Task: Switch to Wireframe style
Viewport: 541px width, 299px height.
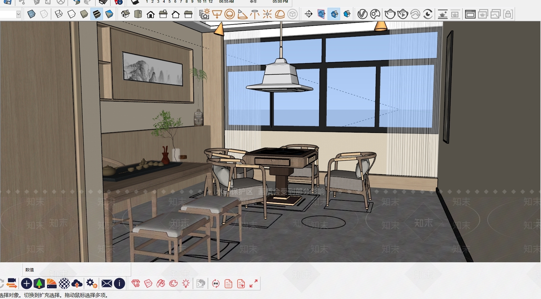Action: click(x=59, y=14)
